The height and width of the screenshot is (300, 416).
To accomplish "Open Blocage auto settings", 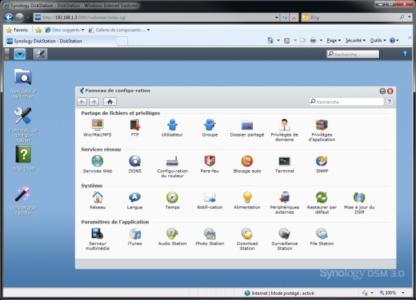I will click(247, 164).
